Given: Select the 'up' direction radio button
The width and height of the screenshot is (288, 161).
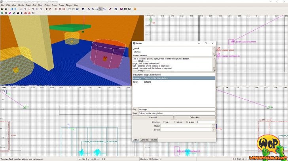Looking at the screenshot, I should tap(165, 122).
